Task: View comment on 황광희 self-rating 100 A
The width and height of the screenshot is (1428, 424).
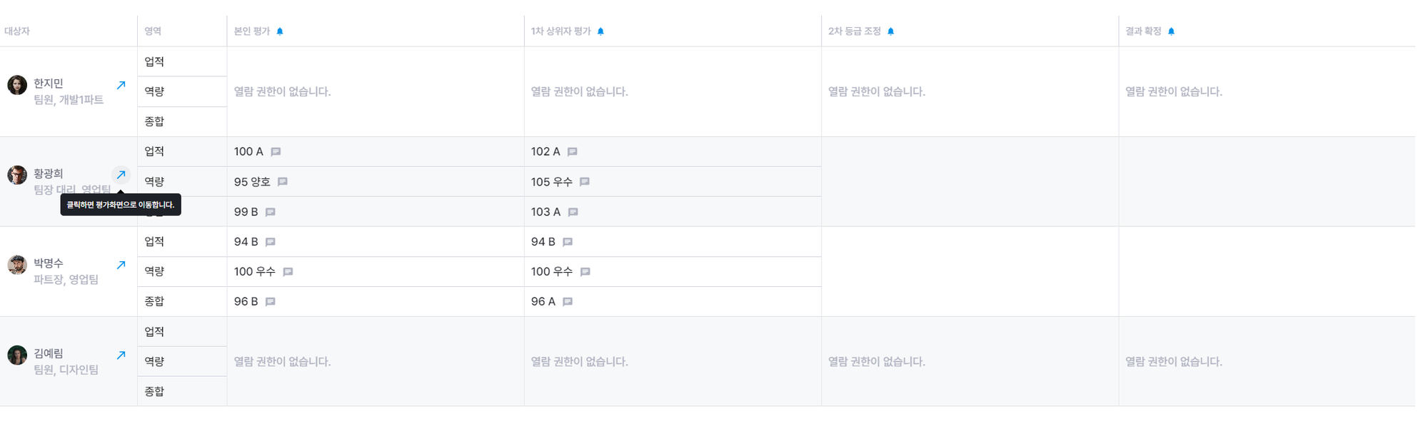Action: pos(276,152)
